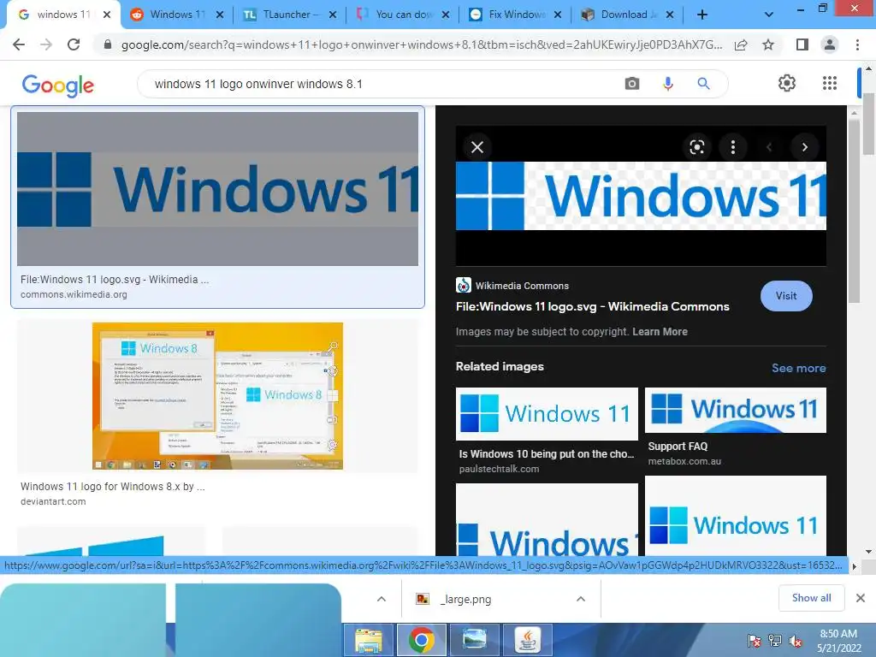This screenshot has height=657, width=876.
Task: Close the downloads bar
Action: pyautogui.click(x=861, y=598)
